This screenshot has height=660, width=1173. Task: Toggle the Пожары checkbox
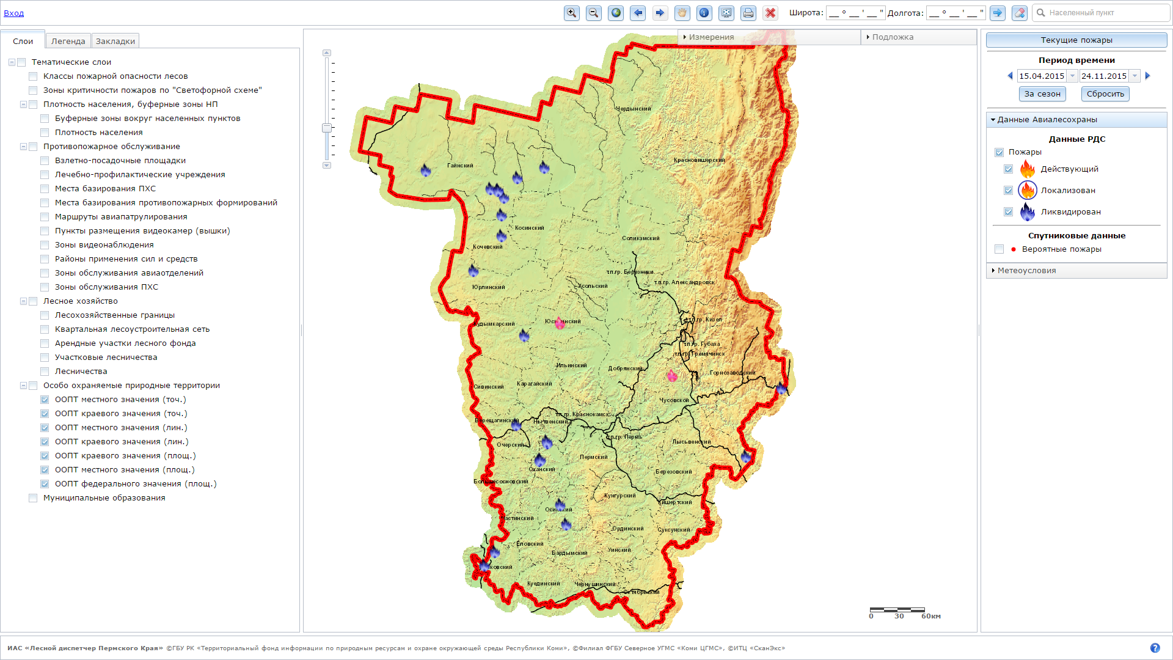pyautogui.click(x=999, y=152)
